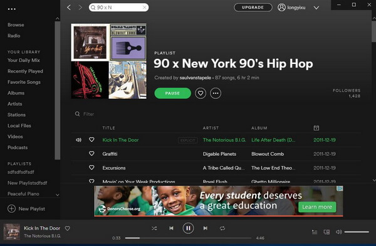376x246 pixels.
Task: Select the Graffiti track title
Action: click(110, 154)
